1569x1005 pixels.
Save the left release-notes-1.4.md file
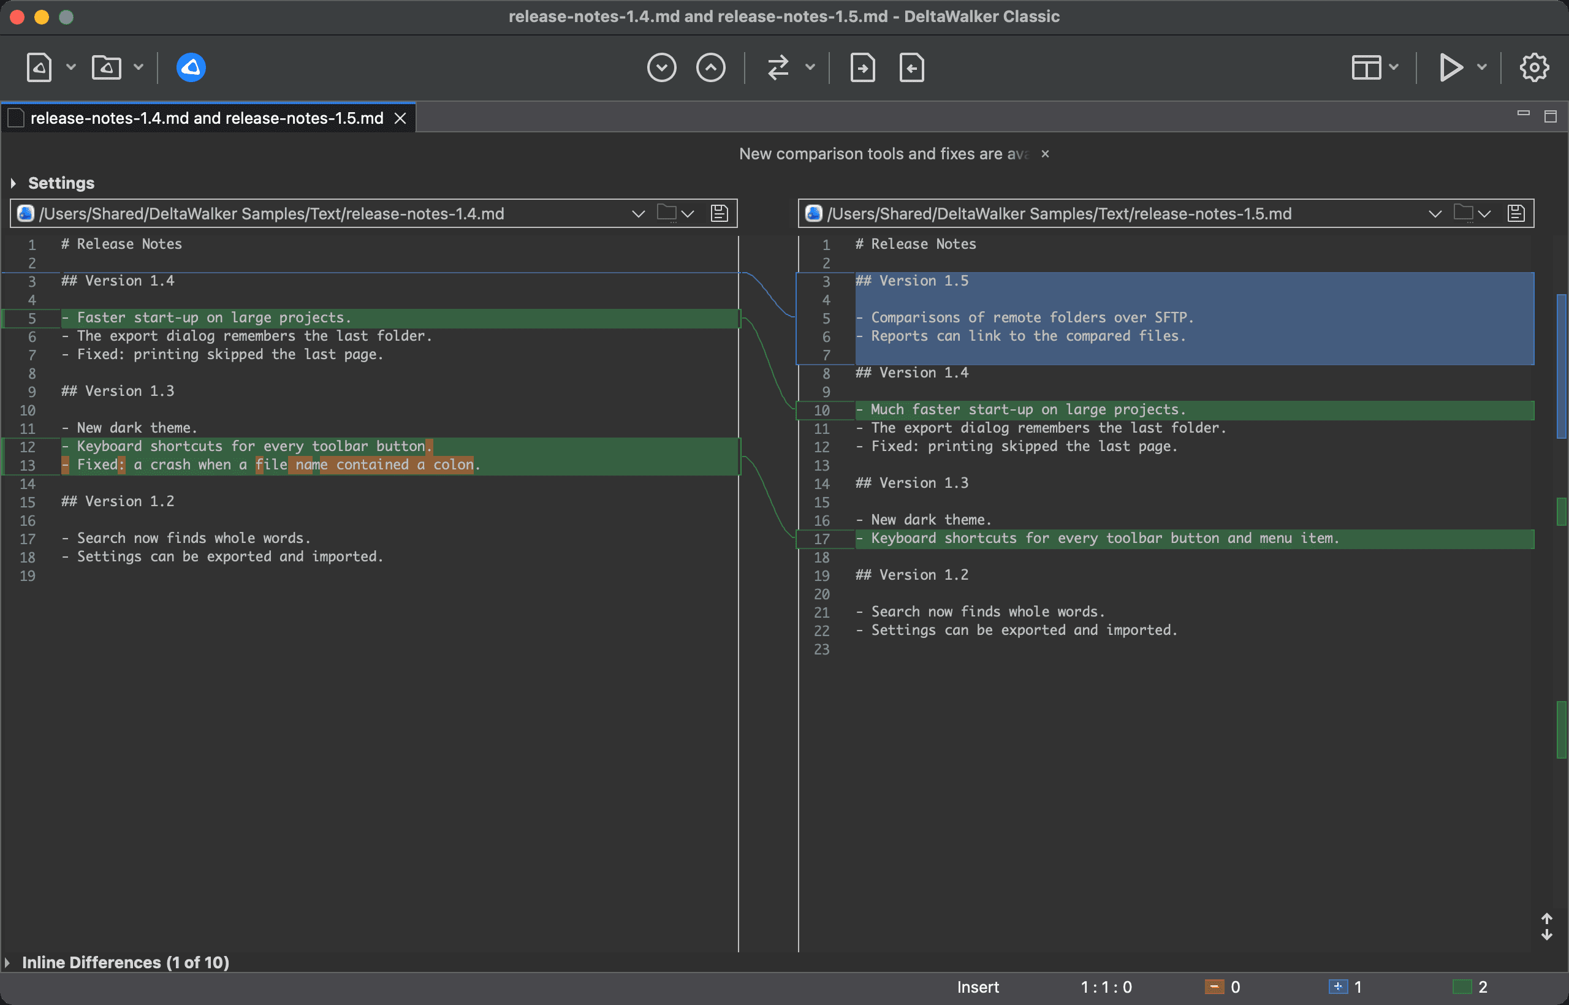(718, 213)
